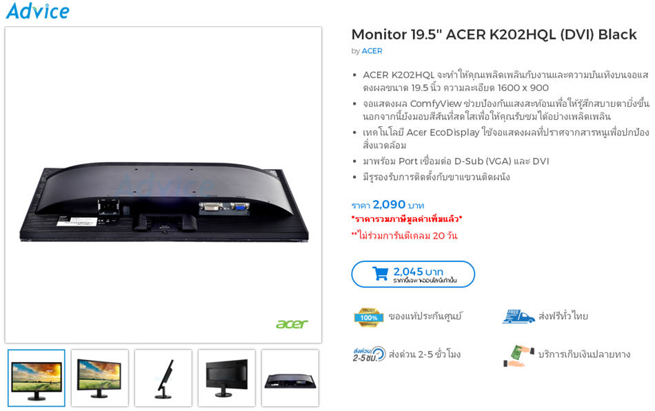Click the main monitor product image
This screenshot has width=655, height=411.
point(163,185)
